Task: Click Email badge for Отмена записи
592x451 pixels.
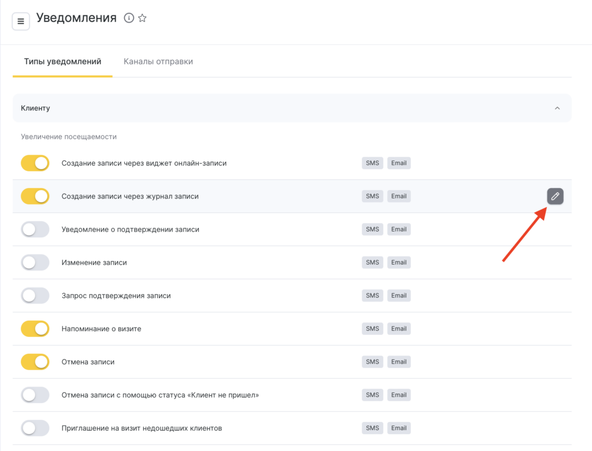Action: coord(399,362)
